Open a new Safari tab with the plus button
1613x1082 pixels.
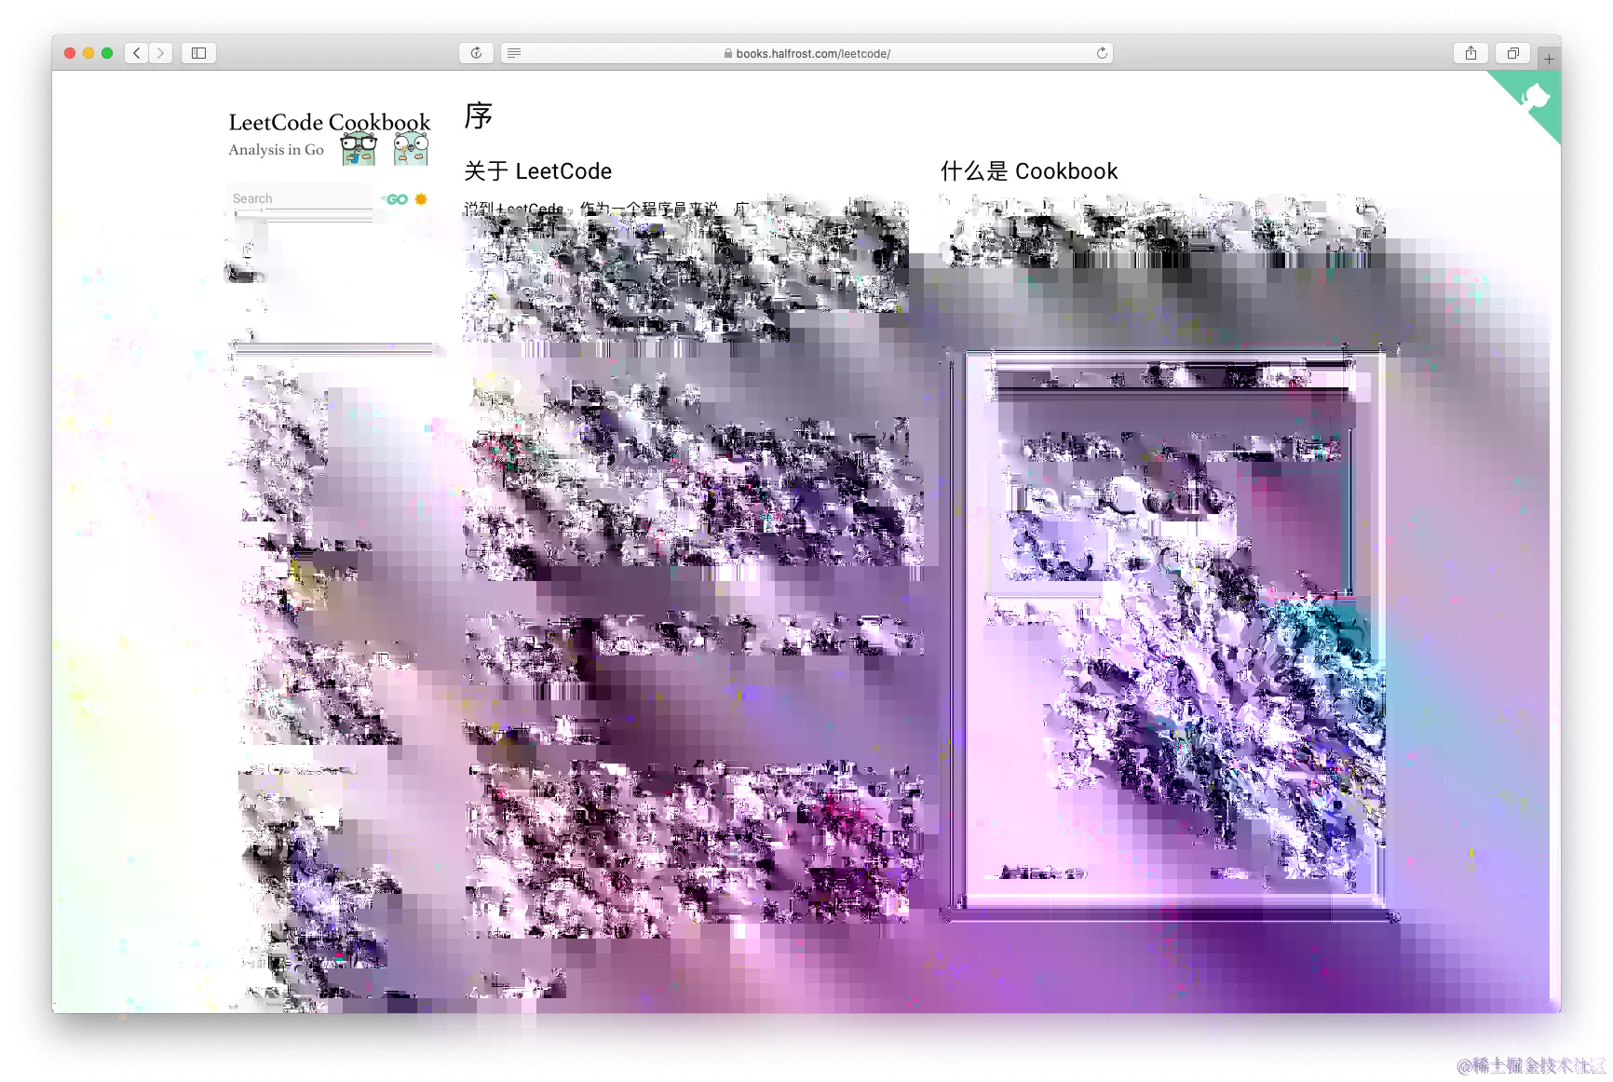pyautogui.click(x=1549, y=59)
